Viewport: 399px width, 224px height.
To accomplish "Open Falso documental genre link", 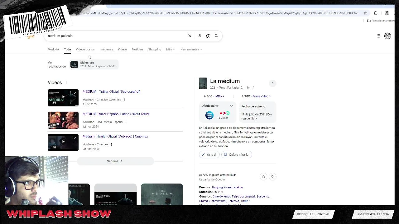I will 243,197.
